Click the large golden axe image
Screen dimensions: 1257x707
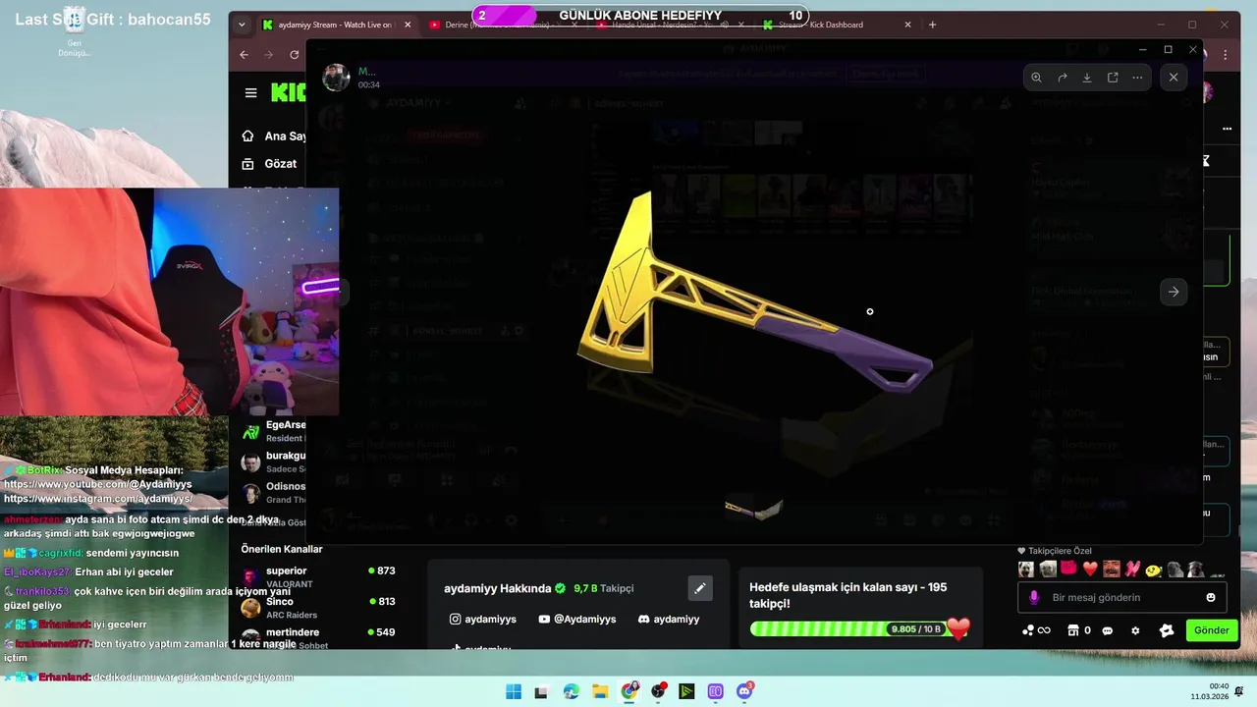point(754,293)
